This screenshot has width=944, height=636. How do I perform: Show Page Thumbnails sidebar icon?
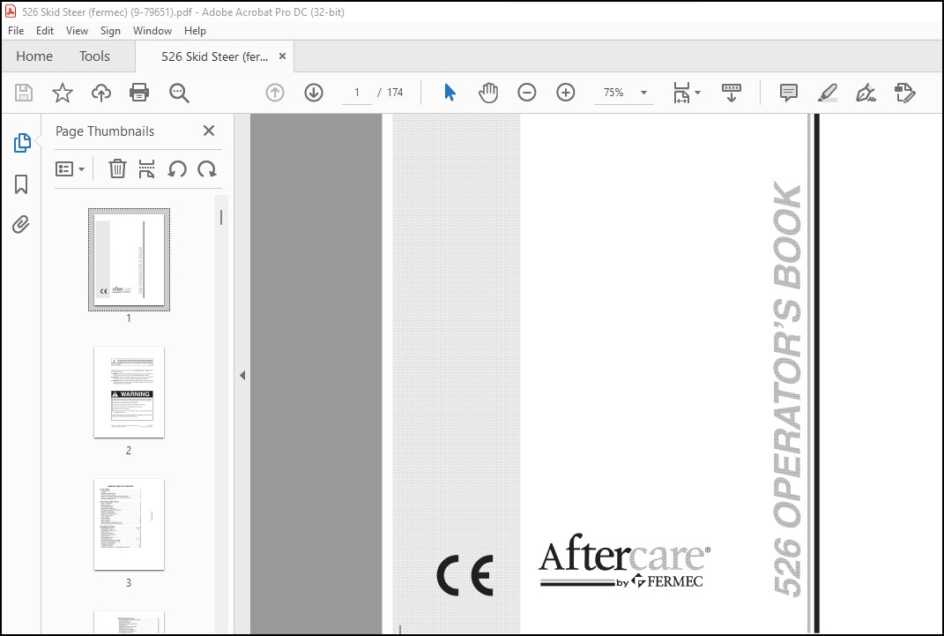22,143
